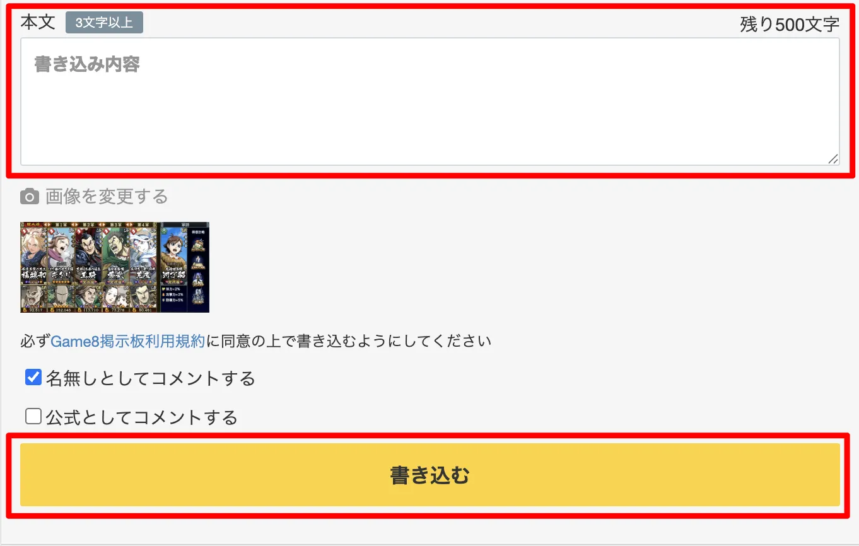Viewport: 859px width, 546px height.
Task: Click the 公式としてコメントする label text
Action: pos(141,417)
